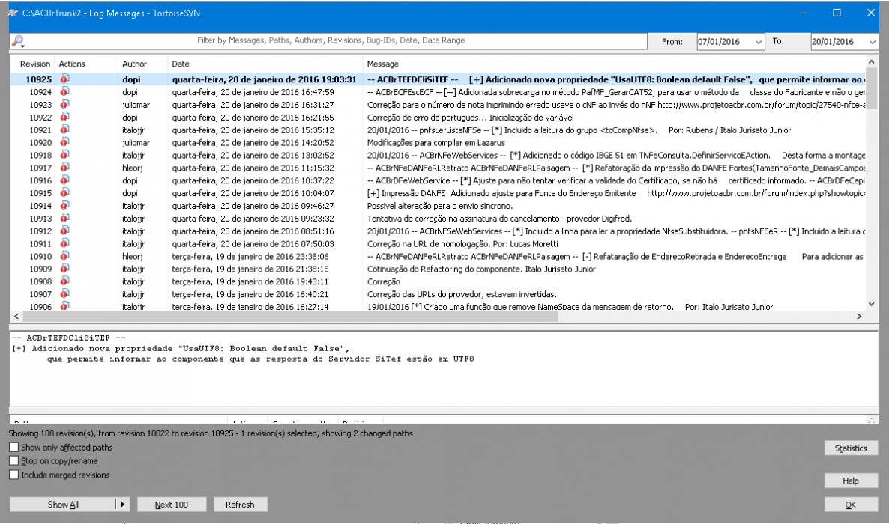
Task: Click the vertical scrollbar up arrow of the log list
Action: (x=872, y=61)
